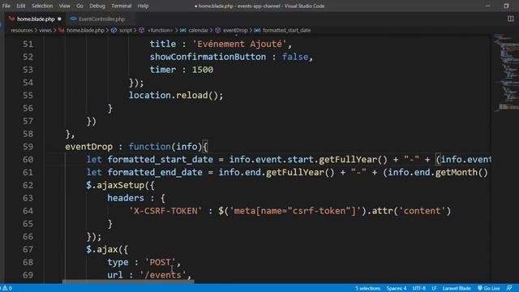Viewport: 519px width, 292px height.
Task: Click line number 62 in gutter
Action: tap(28, 185)
